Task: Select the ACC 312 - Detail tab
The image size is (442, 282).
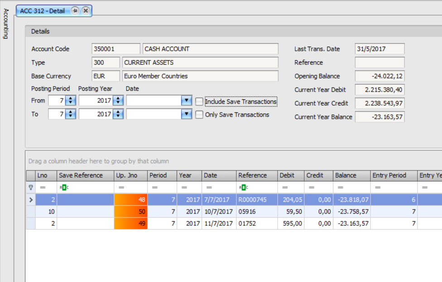Action: (x=43, y=10)
